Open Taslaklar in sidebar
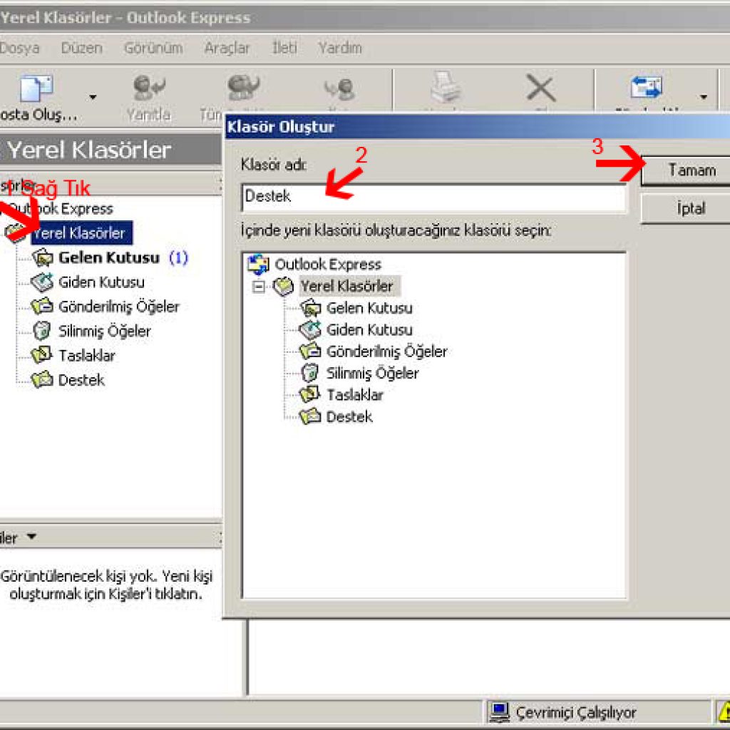The width and height of the screenshot is (730, 730). point(86,356)
